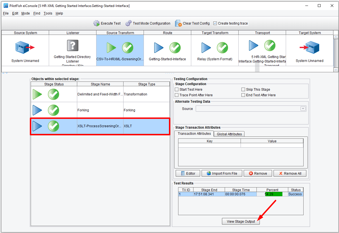
Task: Click the stage pipeline vertical scrollbar down arrow
Action: coord(336,70)
